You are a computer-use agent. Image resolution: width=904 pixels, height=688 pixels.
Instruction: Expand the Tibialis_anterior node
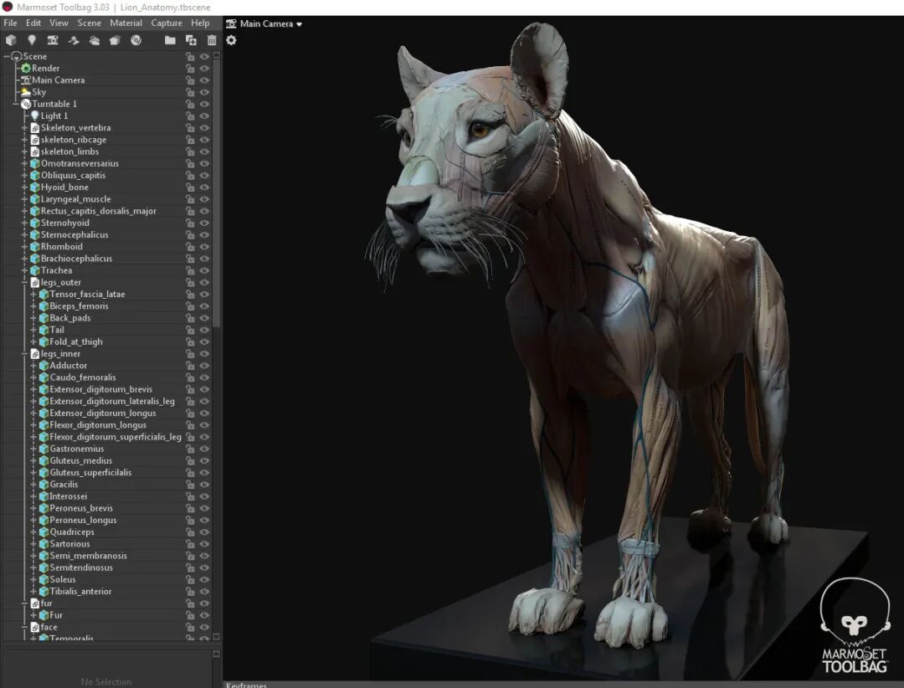tap(33, 591)
